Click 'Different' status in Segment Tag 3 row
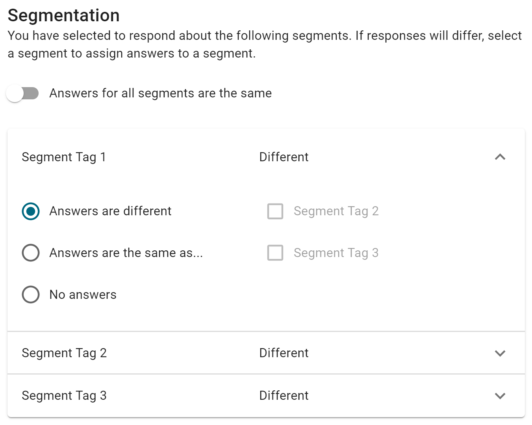 point(284,395)
